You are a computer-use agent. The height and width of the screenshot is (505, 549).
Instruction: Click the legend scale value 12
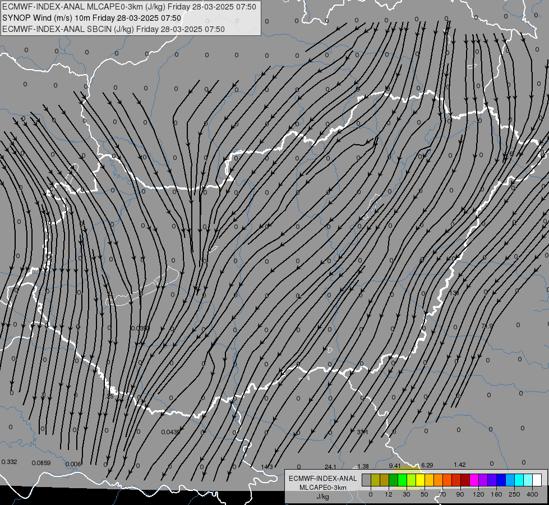[x=389, y=494]
